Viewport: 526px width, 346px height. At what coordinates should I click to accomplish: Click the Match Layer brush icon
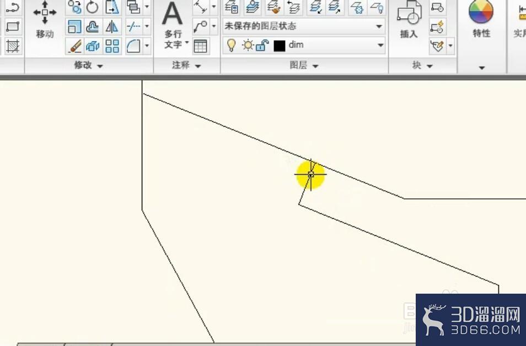click(x=274, y=7)
